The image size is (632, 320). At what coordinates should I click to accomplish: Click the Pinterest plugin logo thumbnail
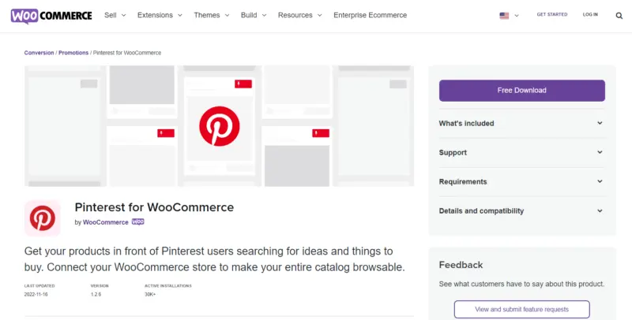(43, 218)
